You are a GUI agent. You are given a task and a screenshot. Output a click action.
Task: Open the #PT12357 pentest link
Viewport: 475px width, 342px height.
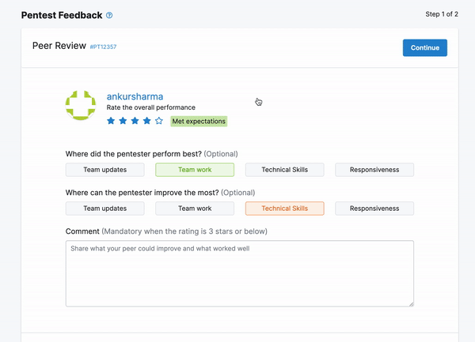click(x=104, y=47)
